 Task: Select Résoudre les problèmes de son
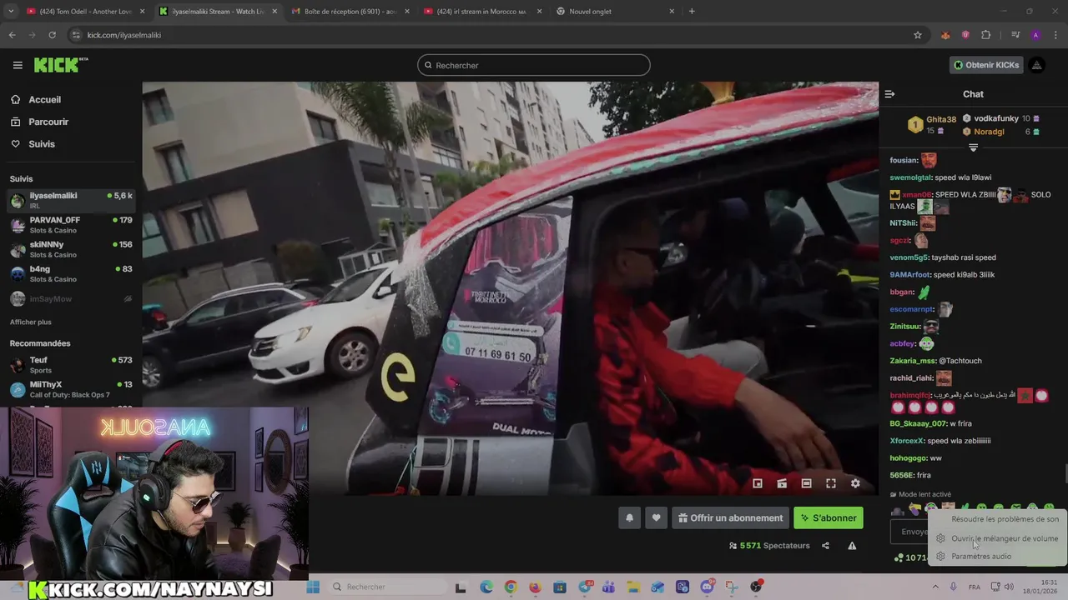1005,519
